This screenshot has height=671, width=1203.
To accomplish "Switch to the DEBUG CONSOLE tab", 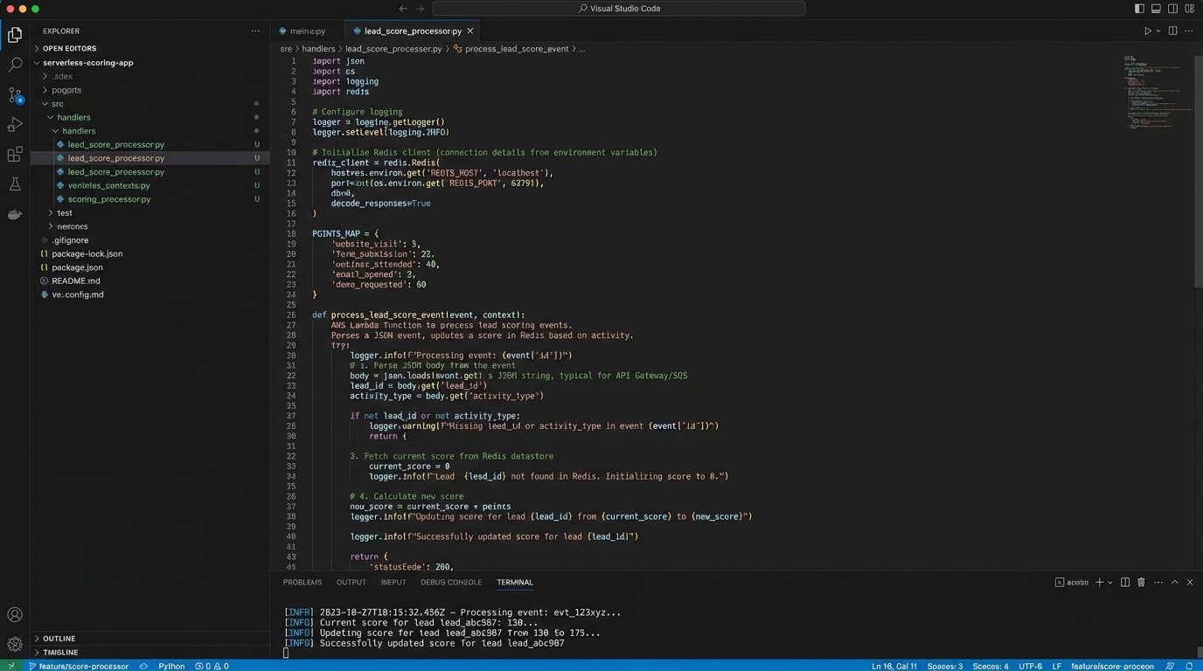I will pyautogui.click(x=450, y=582).
